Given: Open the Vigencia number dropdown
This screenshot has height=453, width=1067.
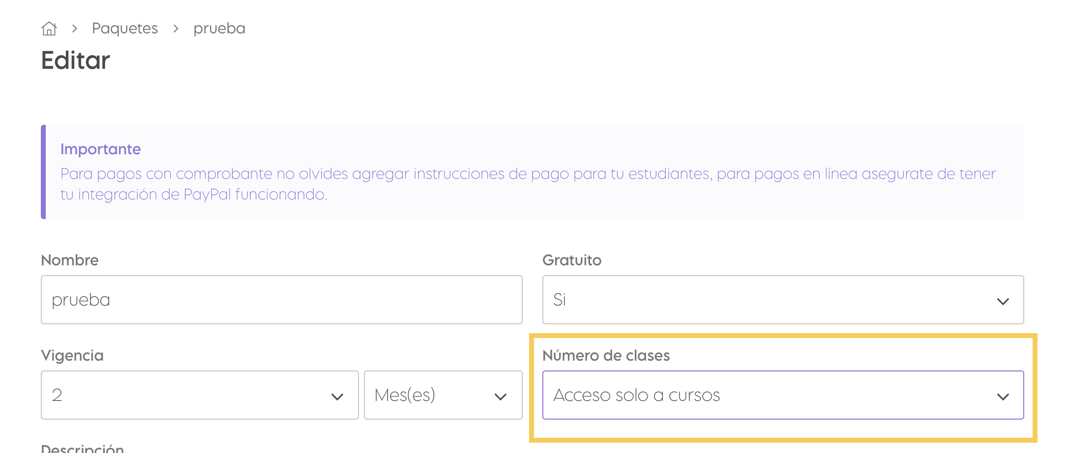Looking at the screenshot, I should click(200, 395).
